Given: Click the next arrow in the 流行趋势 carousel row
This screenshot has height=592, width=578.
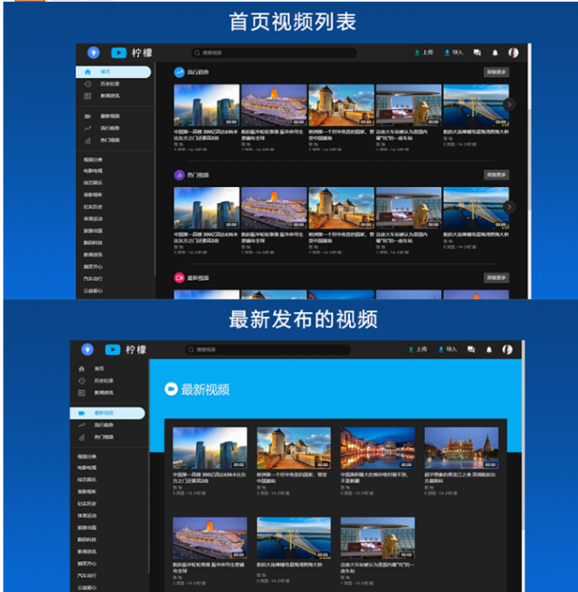Looking at the screenshot, I should click(509, 104).
